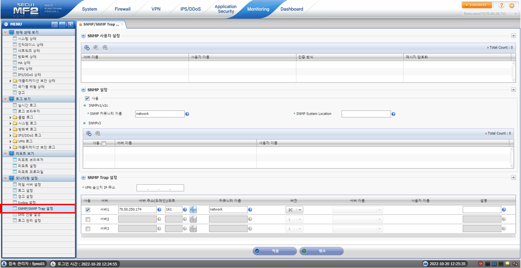This screenshot has width=521, height=268.
Task: Click the horizontal scrollbar under the trap table
Action: [298, 236]
